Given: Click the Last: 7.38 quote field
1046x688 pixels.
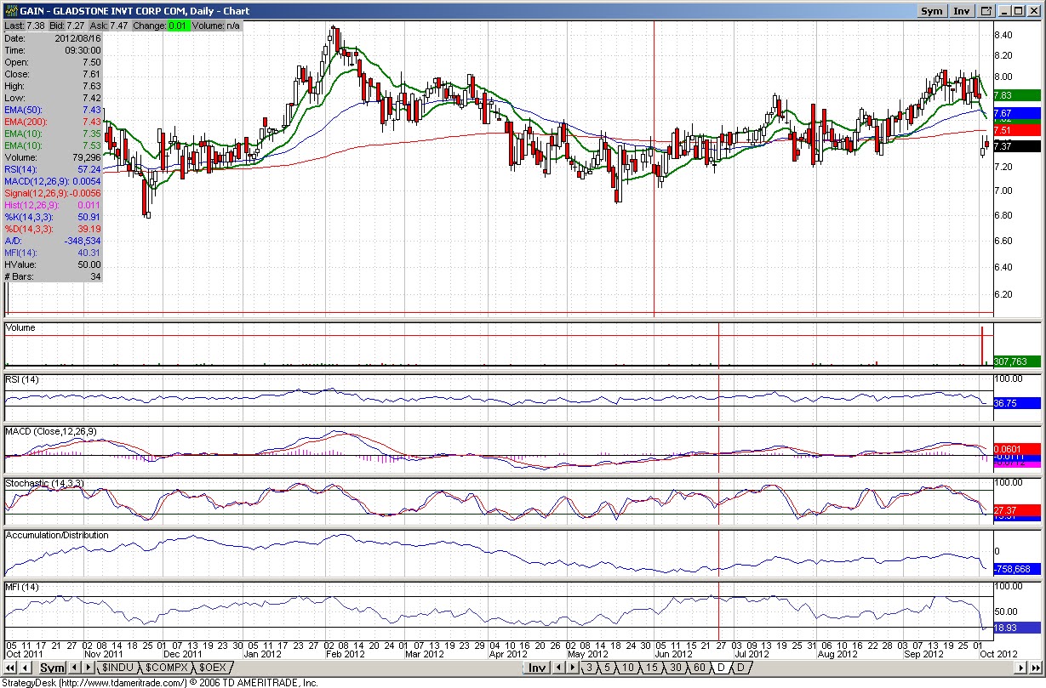Looking at the screenshot, I should tap(25, 26).
